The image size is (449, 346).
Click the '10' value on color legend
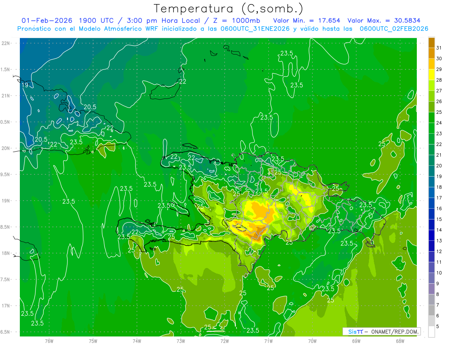click(439, 273)
